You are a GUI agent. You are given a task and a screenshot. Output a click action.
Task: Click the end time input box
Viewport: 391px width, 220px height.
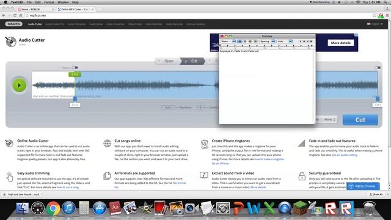point(378,105)
